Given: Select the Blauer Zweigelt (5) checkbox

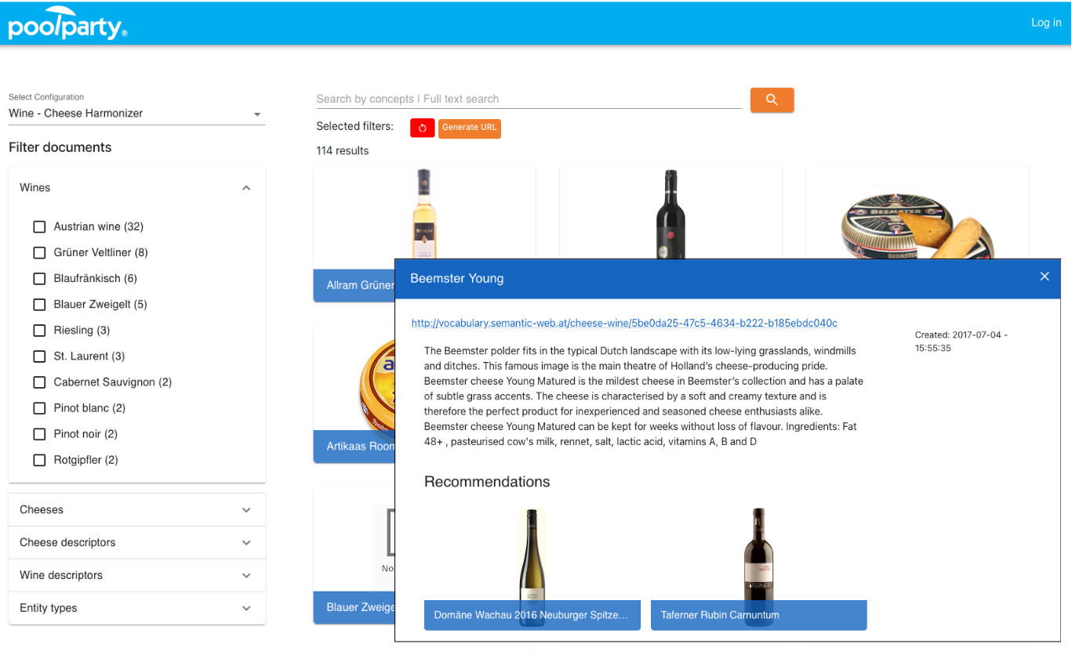Looking at the screenshot, I should pos(39,304).
